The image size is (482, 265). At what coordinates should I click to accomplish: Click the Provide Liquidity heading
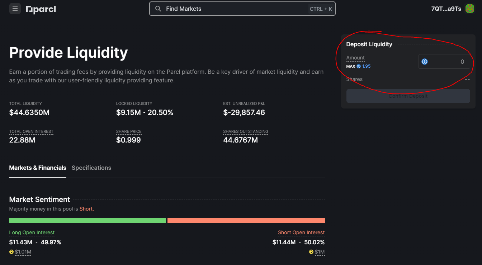coord(68,52)
